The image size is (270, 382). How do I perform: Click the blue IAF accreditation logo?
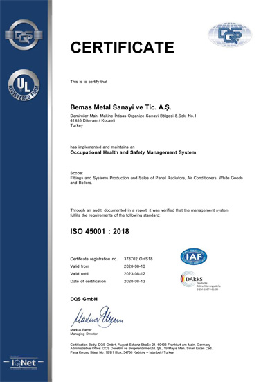(194, 257)
